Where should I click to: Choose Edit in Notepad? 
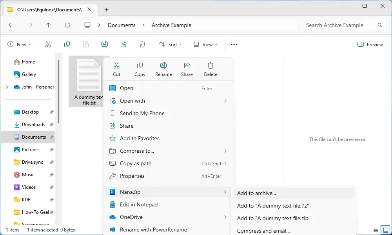(169, 204)
